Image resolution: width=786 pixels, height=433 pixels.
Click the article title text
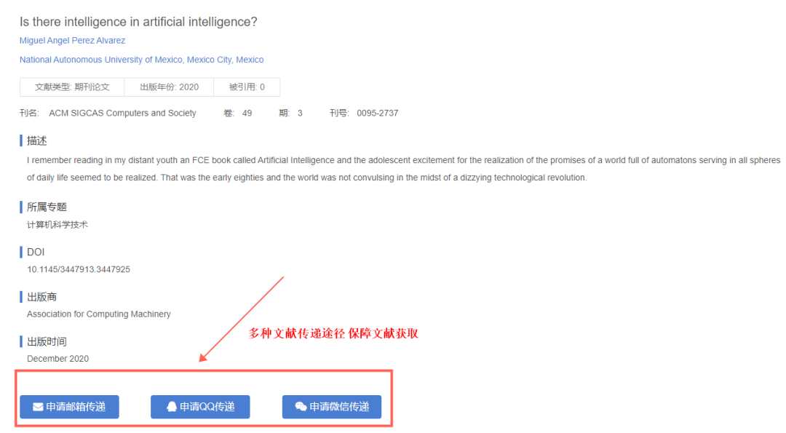(x=138, y=22)
